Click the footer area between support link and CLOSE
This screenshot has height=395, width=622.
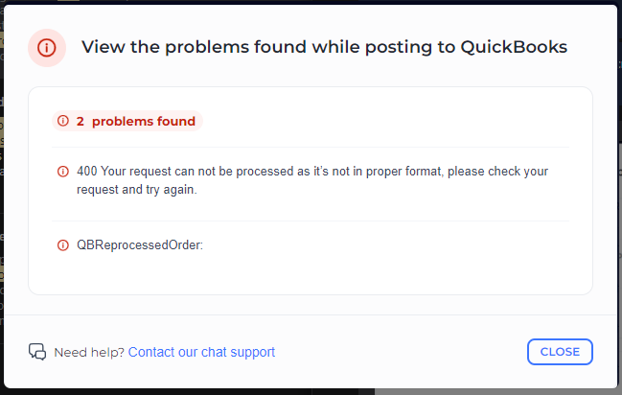coord(403,352)
